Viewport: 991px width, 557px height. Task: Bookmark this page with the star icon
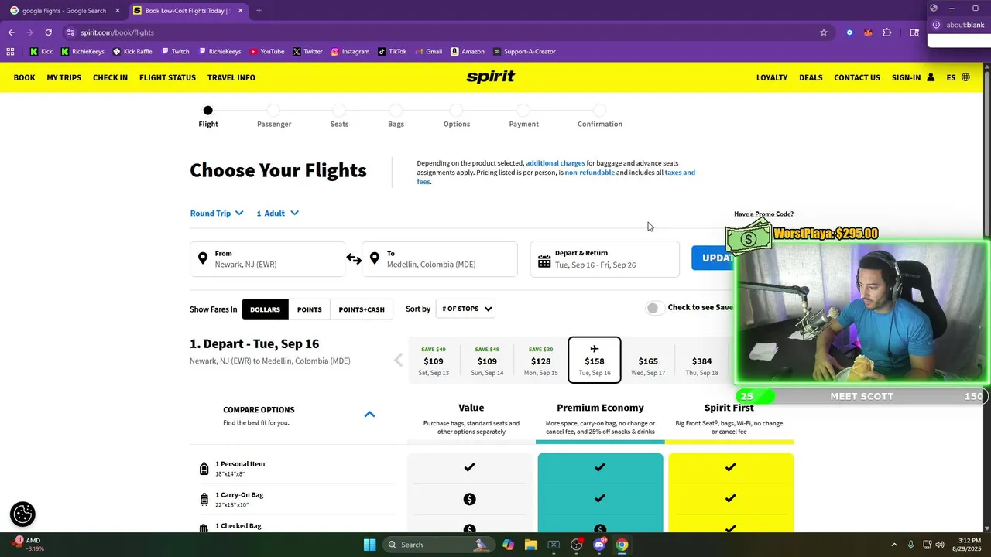coord(824,32)
